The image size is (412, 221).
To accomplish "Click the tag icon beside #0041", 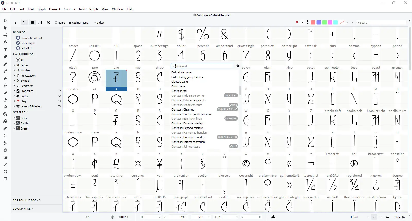I will coord(113,217).
